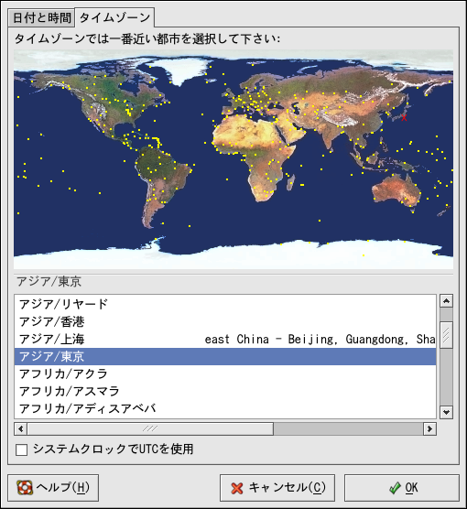Enable the システムクロックでUTCを使用 checkbox
Screen dimensions: 467x509
[21, 449]
